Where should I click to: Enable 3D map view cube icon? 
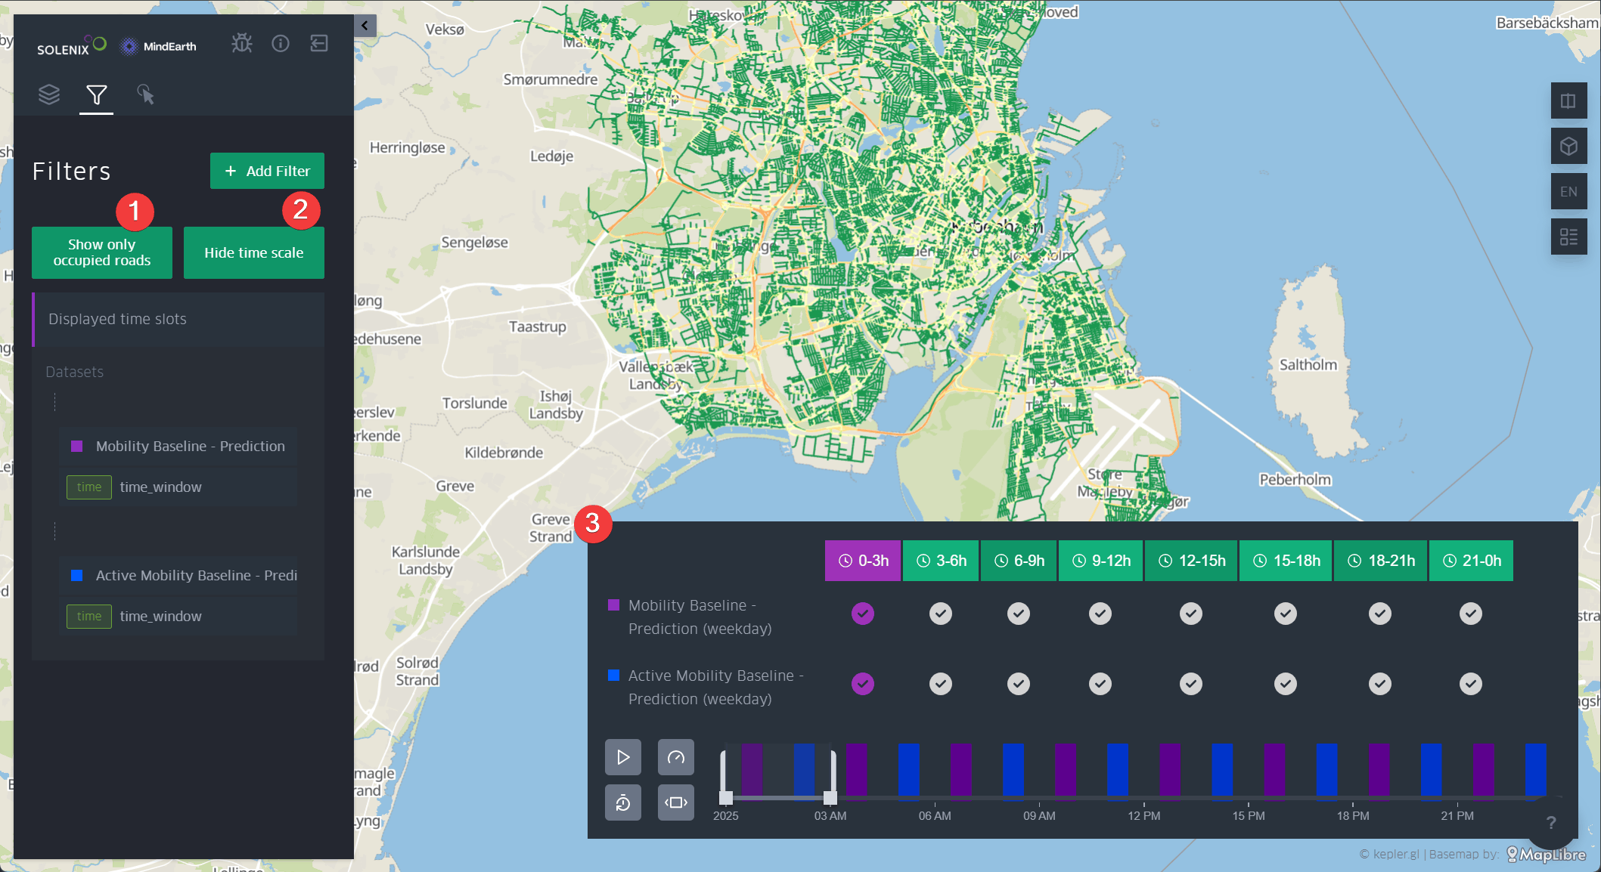pyautogui.click(x=1568, y=147)
